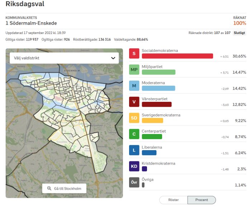Click the light blue M Moderaterna icon
Screen dimensions: 251x210
coord(134,86)
